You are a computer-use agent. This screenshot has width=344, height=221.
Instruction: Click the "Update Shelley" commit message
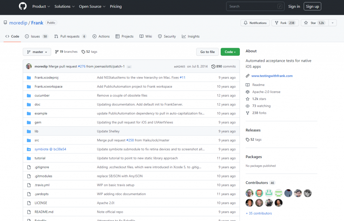coord(108,131)
